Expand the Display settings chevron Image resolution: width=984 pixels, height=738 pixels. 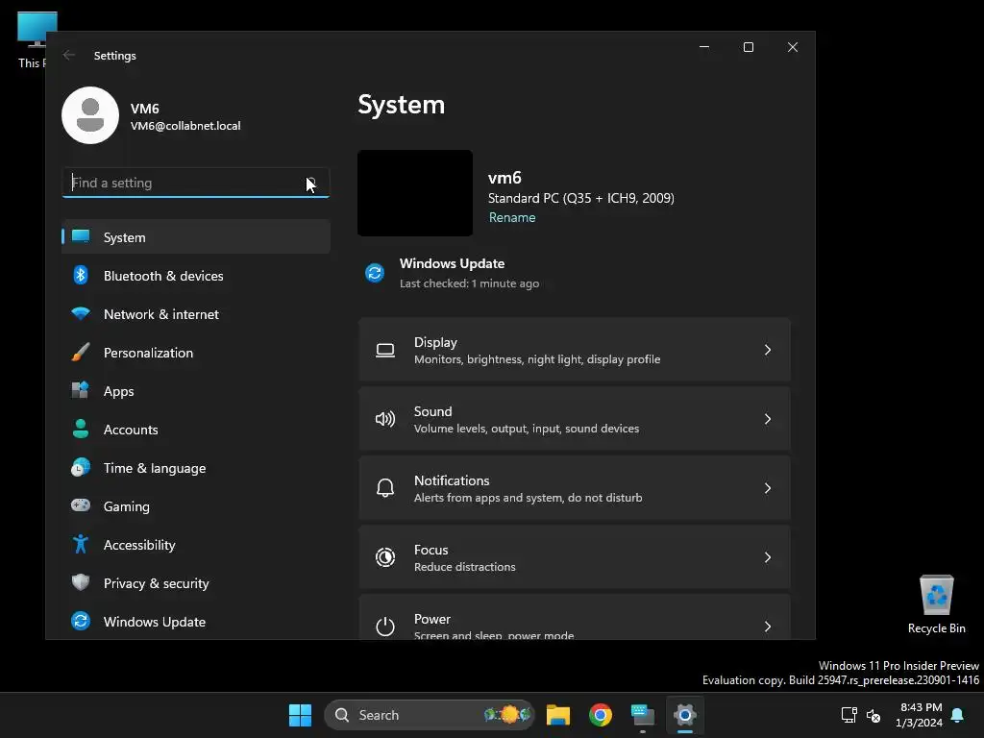(768, 350)
